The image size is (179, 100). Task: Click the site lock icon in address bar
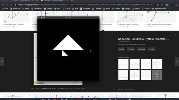click(16, 5)
